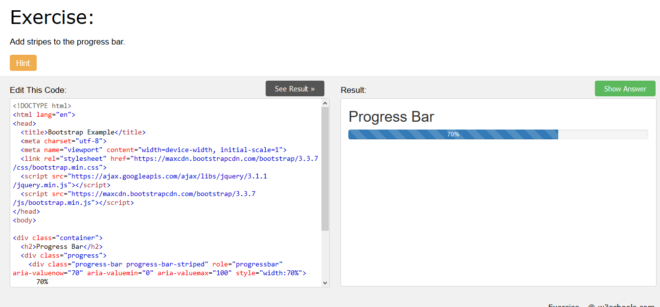Click the /css/bootstrap.min.css code line

click(x=60, y=167)
